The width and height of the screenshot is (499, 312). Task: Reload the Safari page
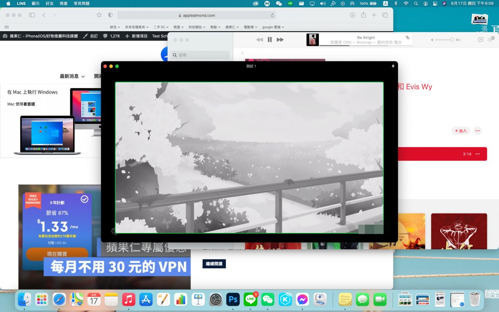point(272,15)
